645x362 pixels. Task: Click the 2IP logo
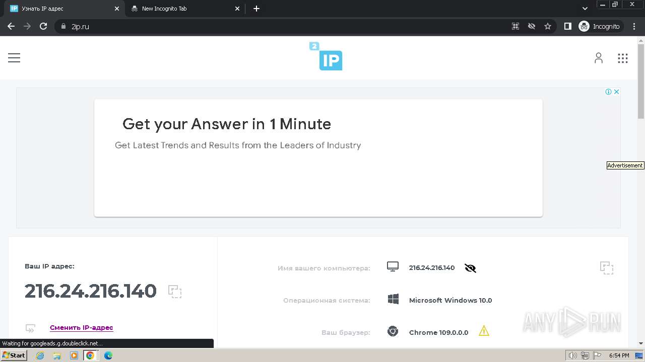click(326, 56)
